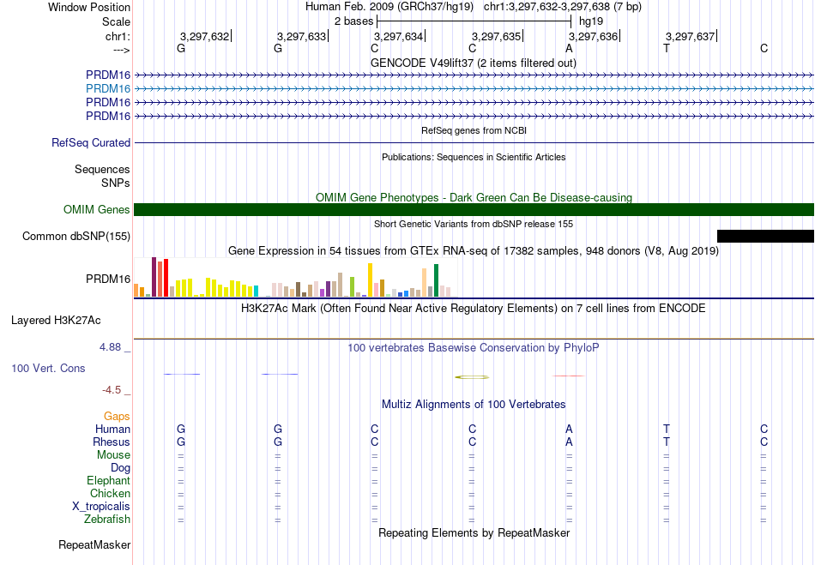Image resolution: width=815 pixels, height=565 pixels.
Task: Click the PRDM16 label beside GTEx bar chart
Action: [x=108, y=279]
